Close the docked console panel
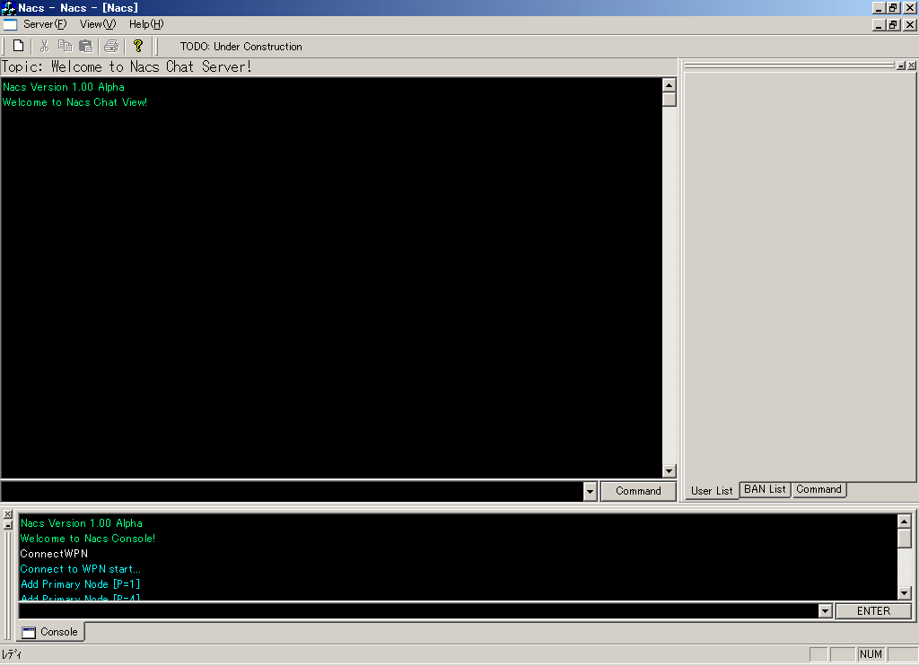This screenshot has height=666, width=919. click(8, 514)
